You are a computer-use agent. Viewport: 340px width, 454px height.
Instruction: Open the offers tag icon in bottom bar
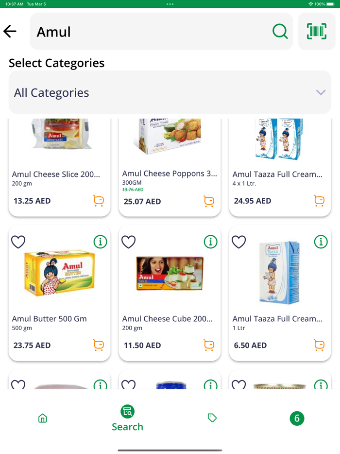coord(212,418)
